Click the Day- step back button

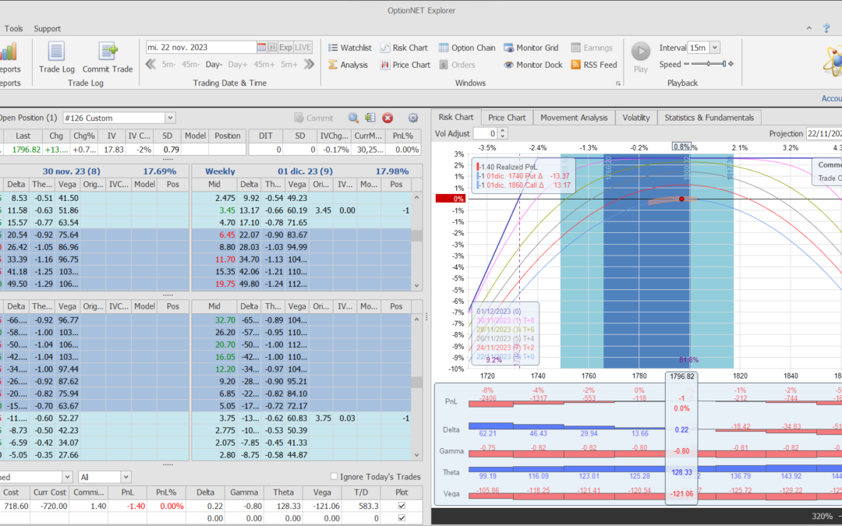214,65
